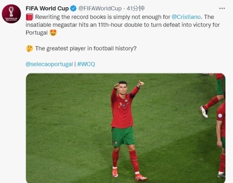The height and width of the screenshot is (183, 233).
Task: Open the 41分钟 timestamp
Action: [136, 8]
